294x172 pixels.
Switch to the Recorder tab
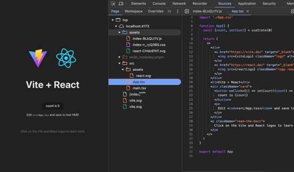pyautogui.click(x=199, y=4)
